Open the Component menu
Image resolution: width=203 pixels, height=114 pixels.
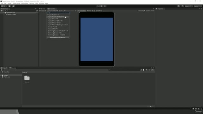pyautogui.click(x=24, y=3)
